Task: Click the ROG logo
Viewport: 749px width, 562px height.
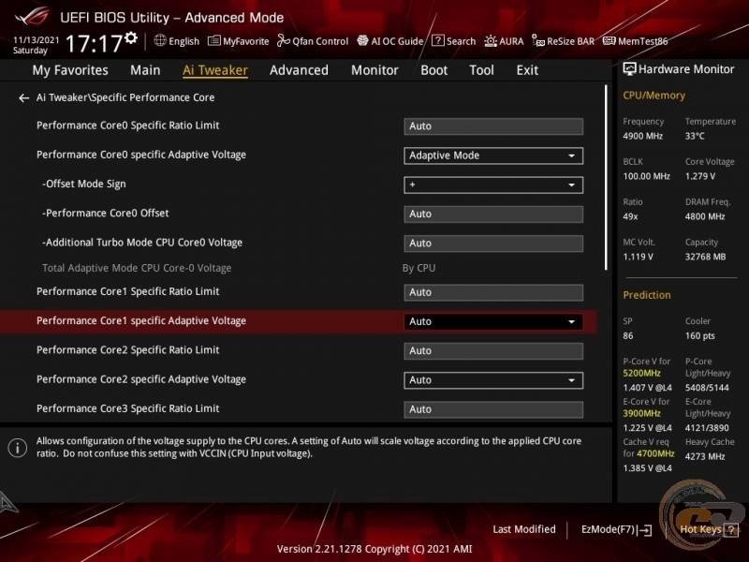Action: (x=32, y=16)
